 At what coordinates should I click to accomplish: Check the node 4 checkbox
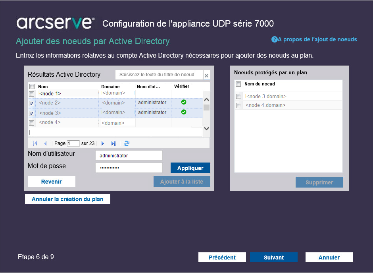[x=31, y=123]
